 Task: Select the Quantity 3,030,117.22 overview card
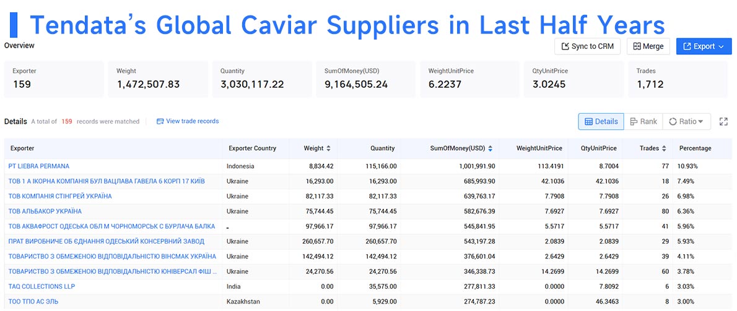pyautogui.click(x=262, y=79)
